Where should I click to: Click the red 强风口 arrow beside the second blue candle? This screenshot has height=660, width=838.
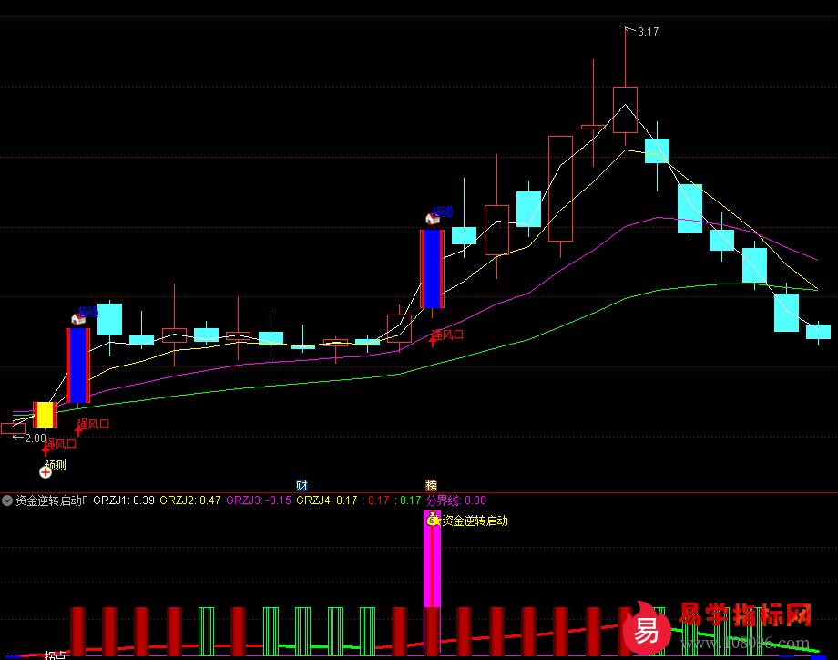433,339
